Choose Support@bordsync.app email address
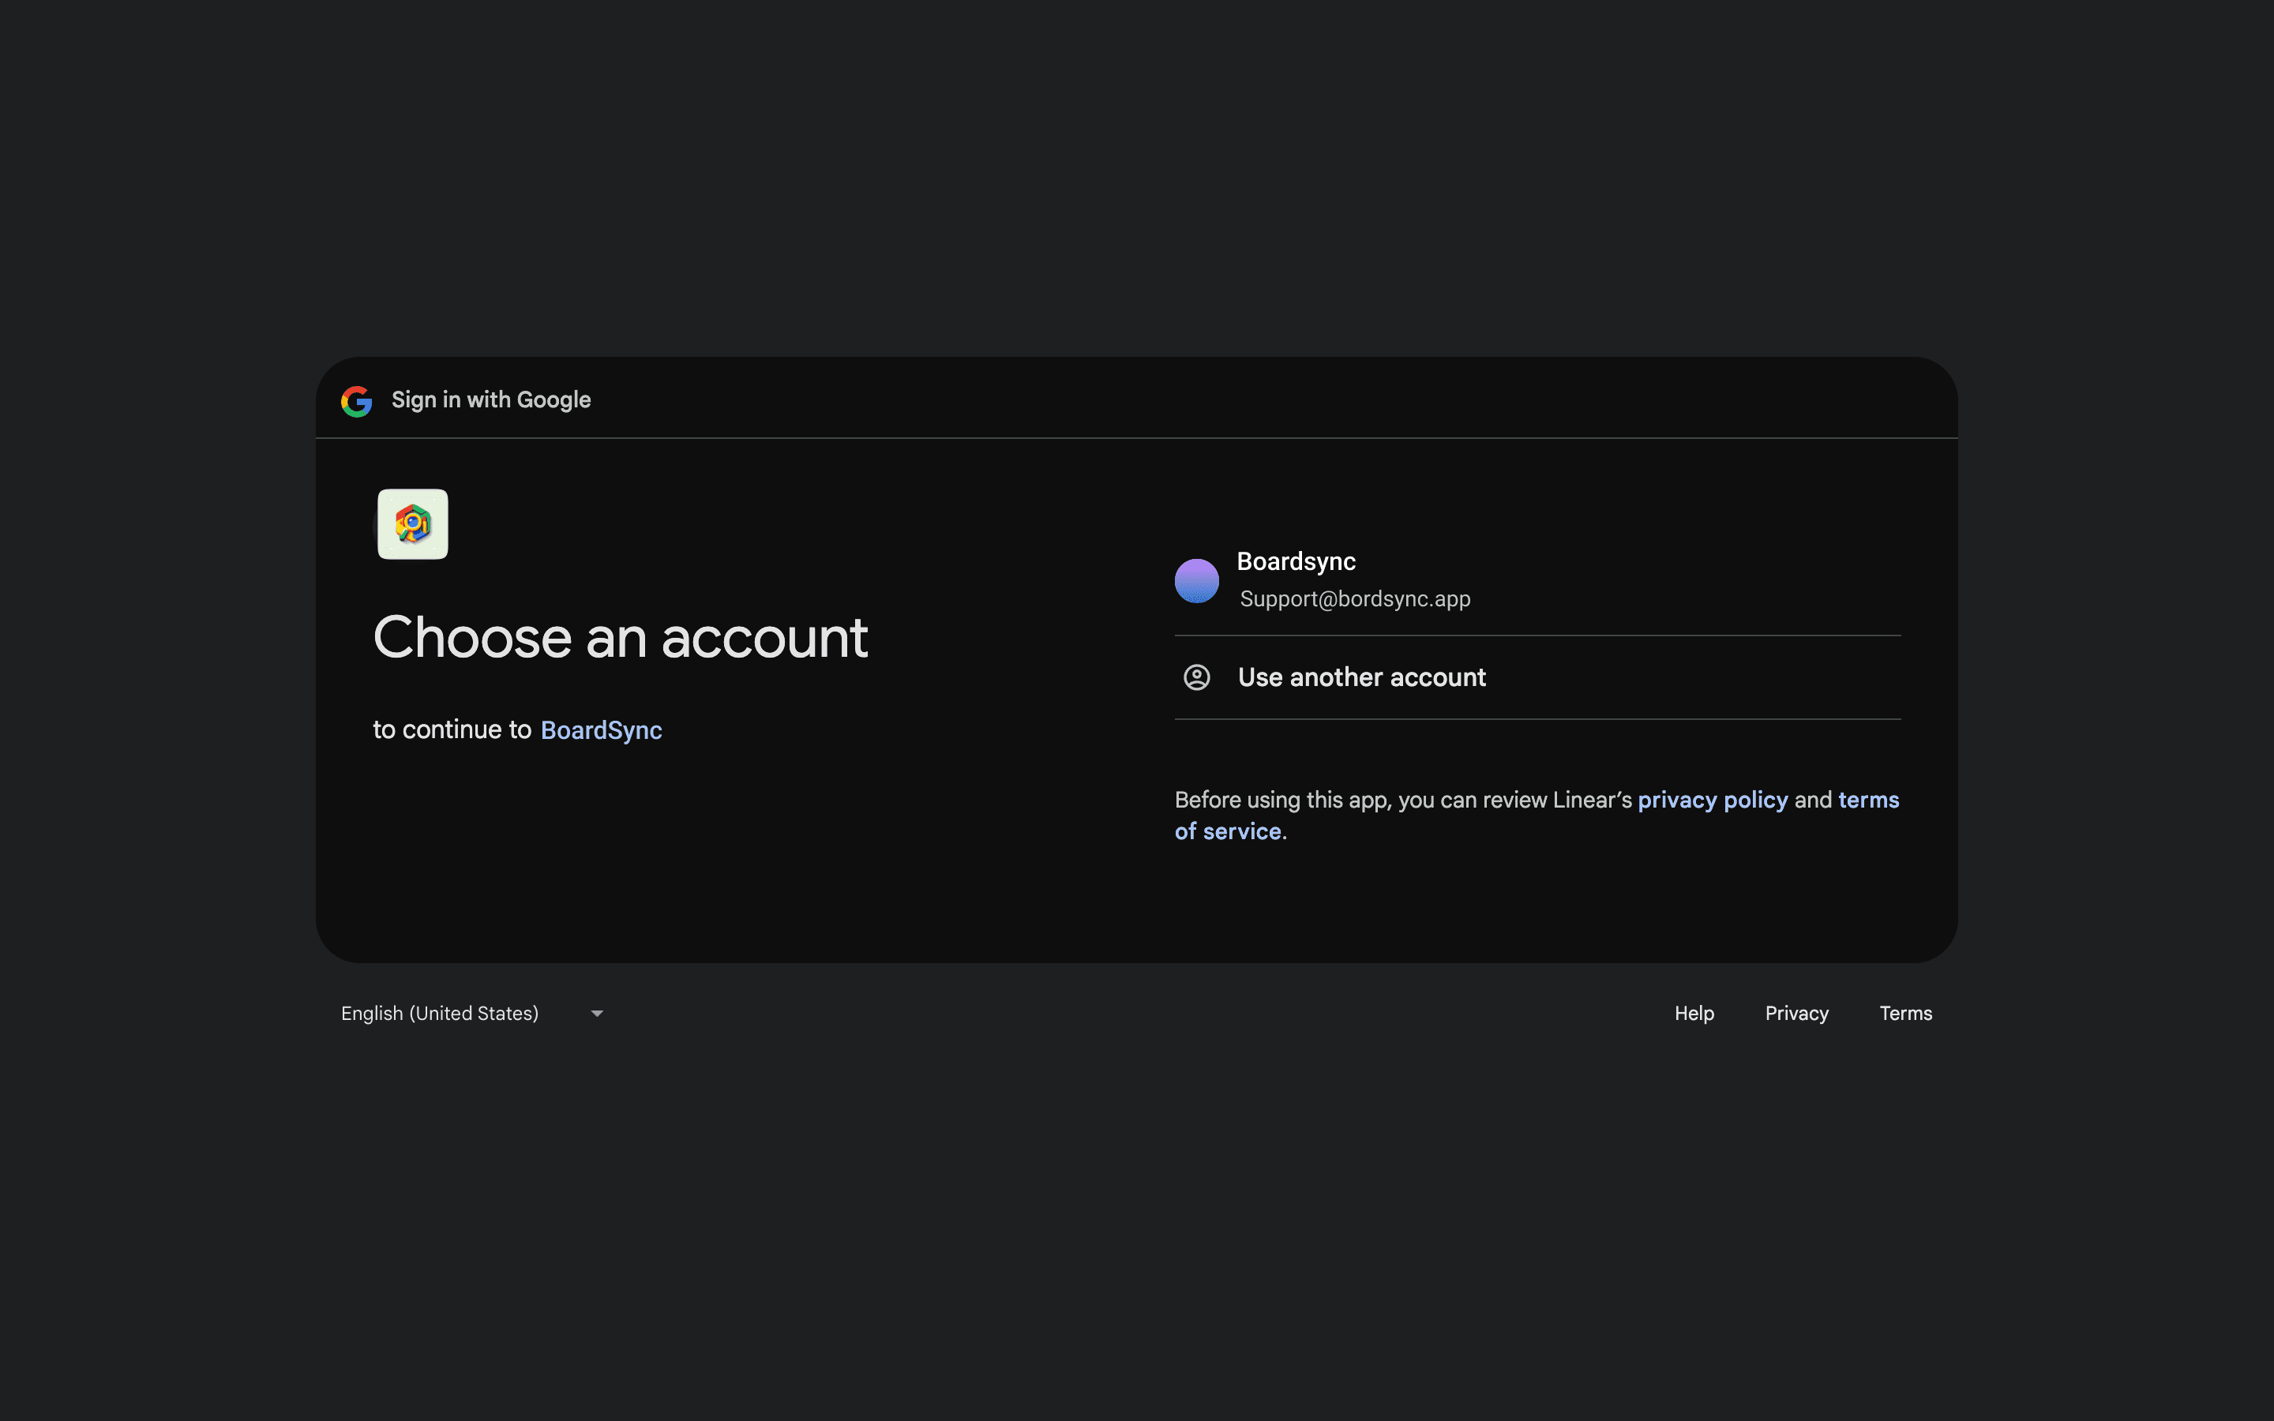 (1354, 600)
